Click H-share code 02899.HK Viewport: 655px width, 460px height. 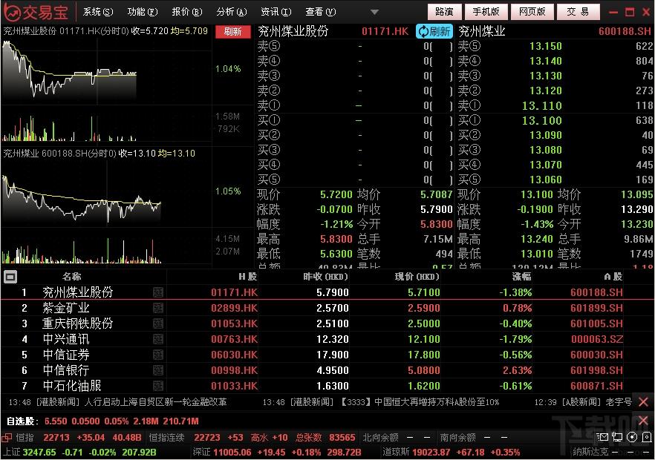click(x=234, y=308)
